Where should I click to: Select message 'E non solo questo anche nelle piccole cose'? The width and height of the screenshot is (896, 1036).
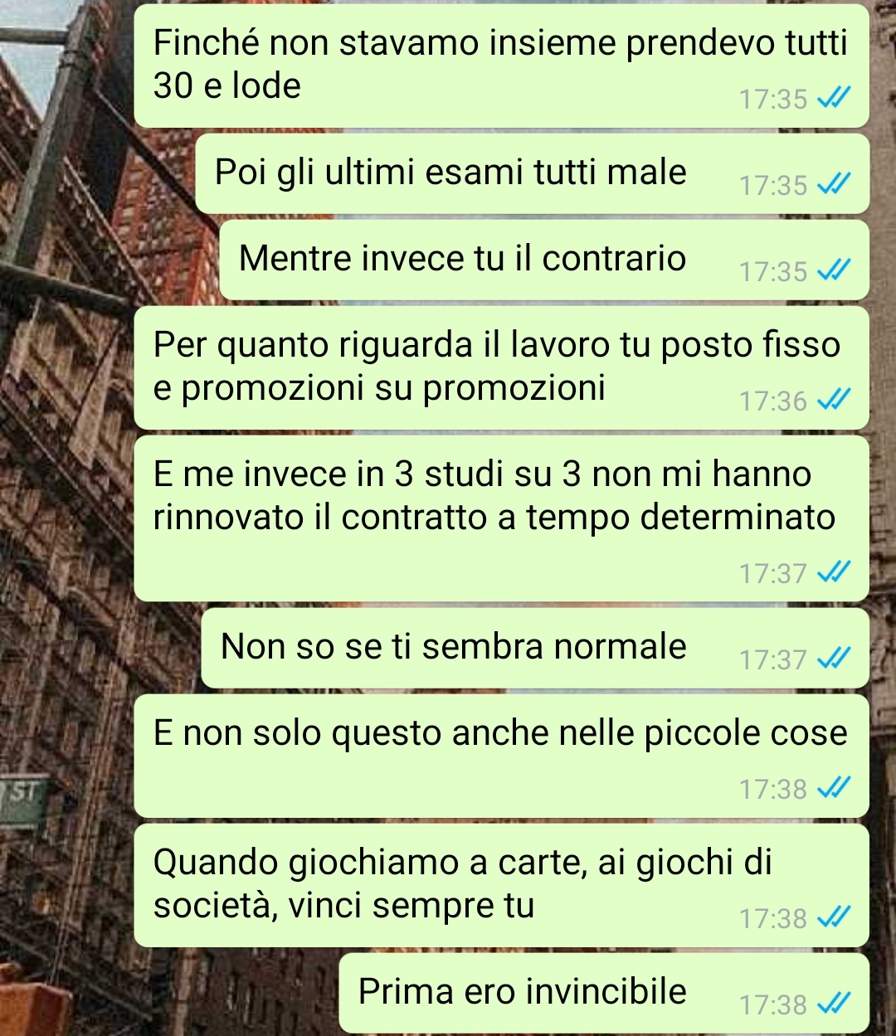501,756
